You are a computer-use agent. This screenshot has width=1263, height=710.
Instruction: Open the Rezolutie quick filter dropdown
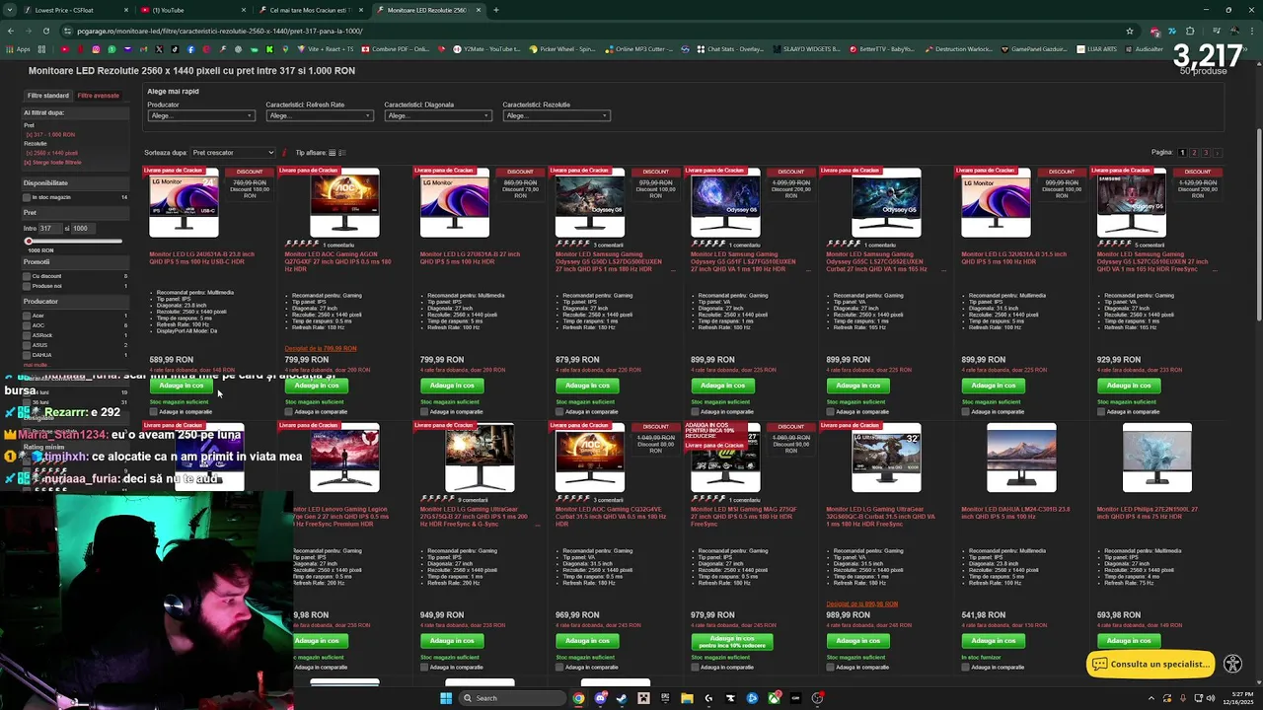(556, 115)
